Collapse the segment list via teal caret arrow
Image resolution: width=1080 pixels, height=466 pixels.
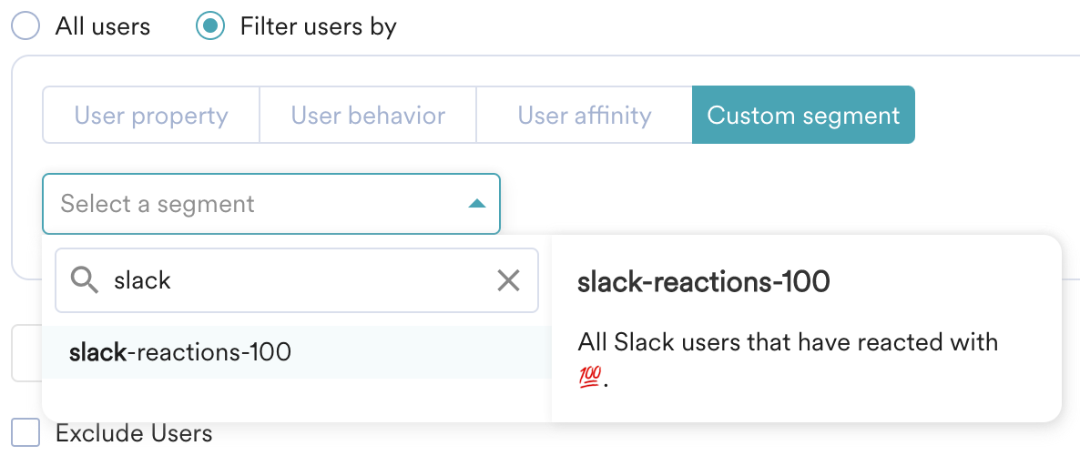[x=476, y=204]
